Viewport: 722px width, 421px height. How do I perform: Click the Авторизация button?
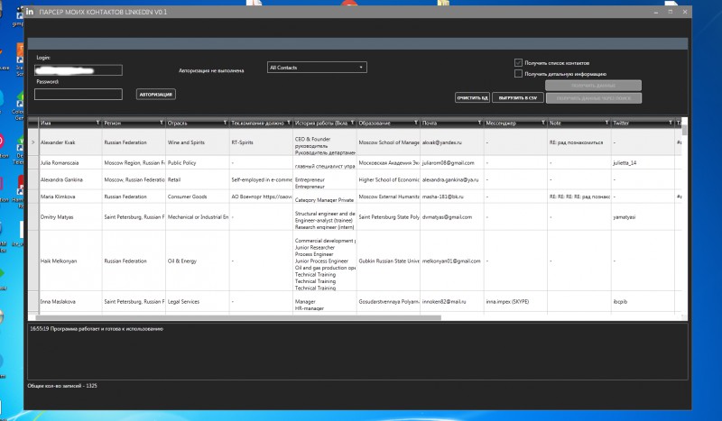[x=155, y=95]
